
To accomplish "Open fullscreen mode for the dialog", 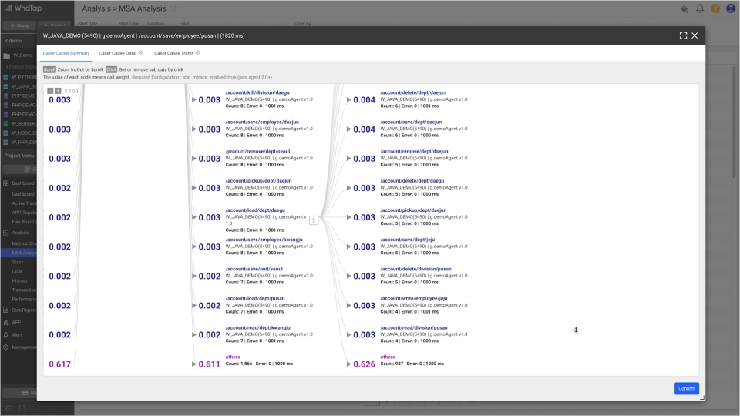I will tap(683, 35).
